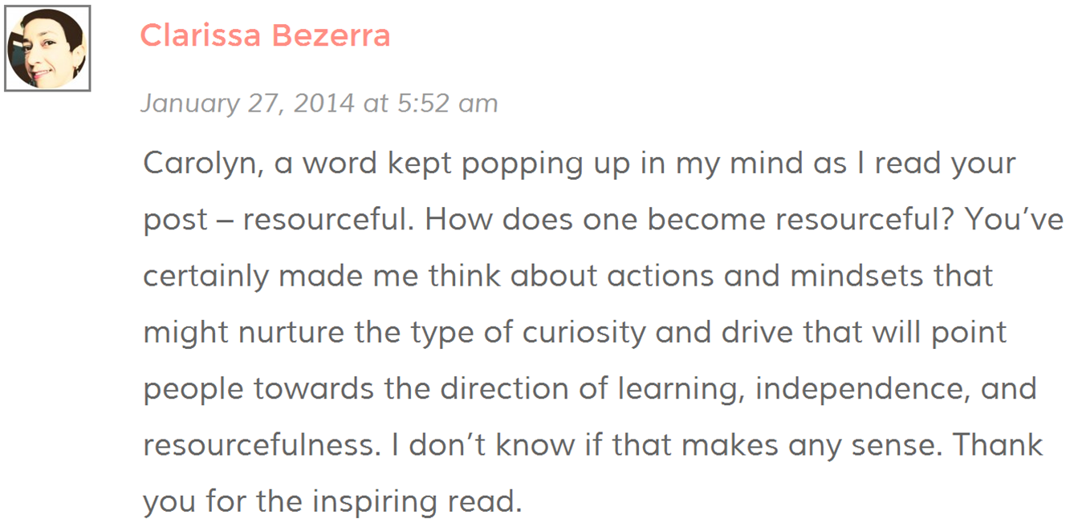Image resolution: width=1074 pixels, height=531 pixels.
Task: Click the word "learning" in the comment
Action: pyautogui.click(x=677, y=389)
